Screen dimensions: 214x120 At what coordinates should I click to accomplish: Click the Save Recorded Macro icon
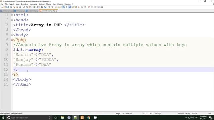pyautogui.click(x=102, y=7)
